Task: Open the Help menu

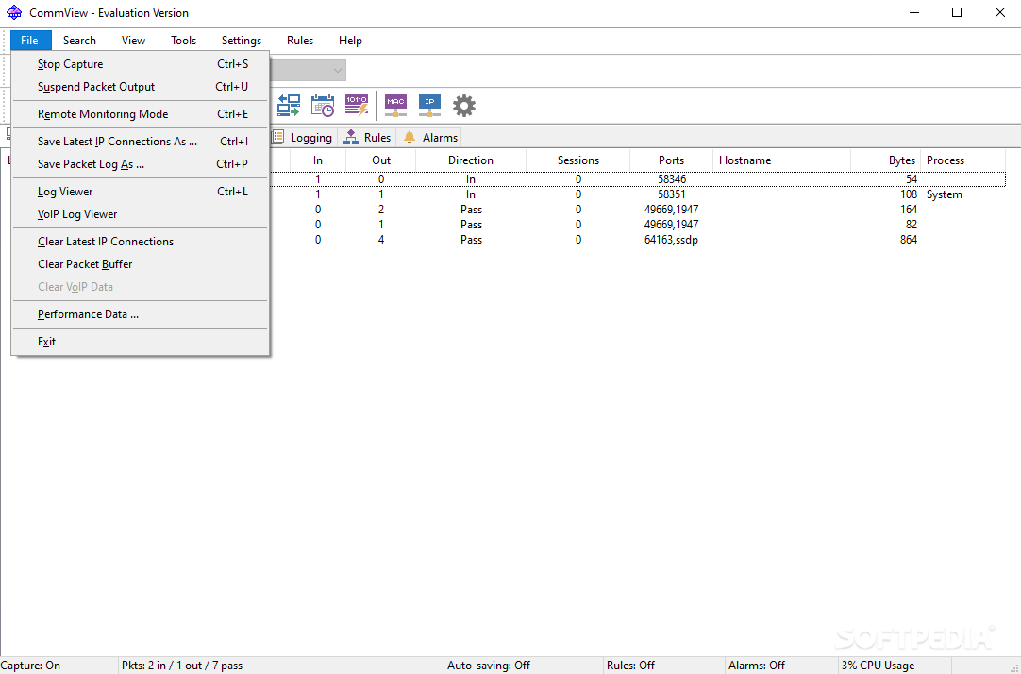Action: tap(350, 41)
